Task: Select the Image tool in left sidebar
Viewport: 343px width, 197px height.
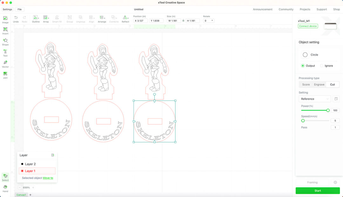Action: [x=5, y=20]
